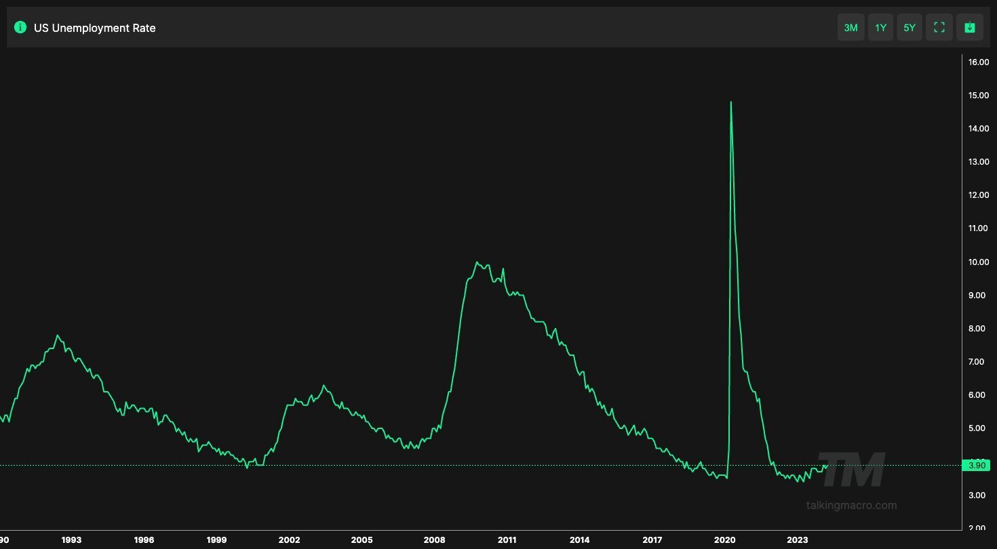Click the 2020 label on the time axis
Viewport: 997px width, 549px height.
725,540
